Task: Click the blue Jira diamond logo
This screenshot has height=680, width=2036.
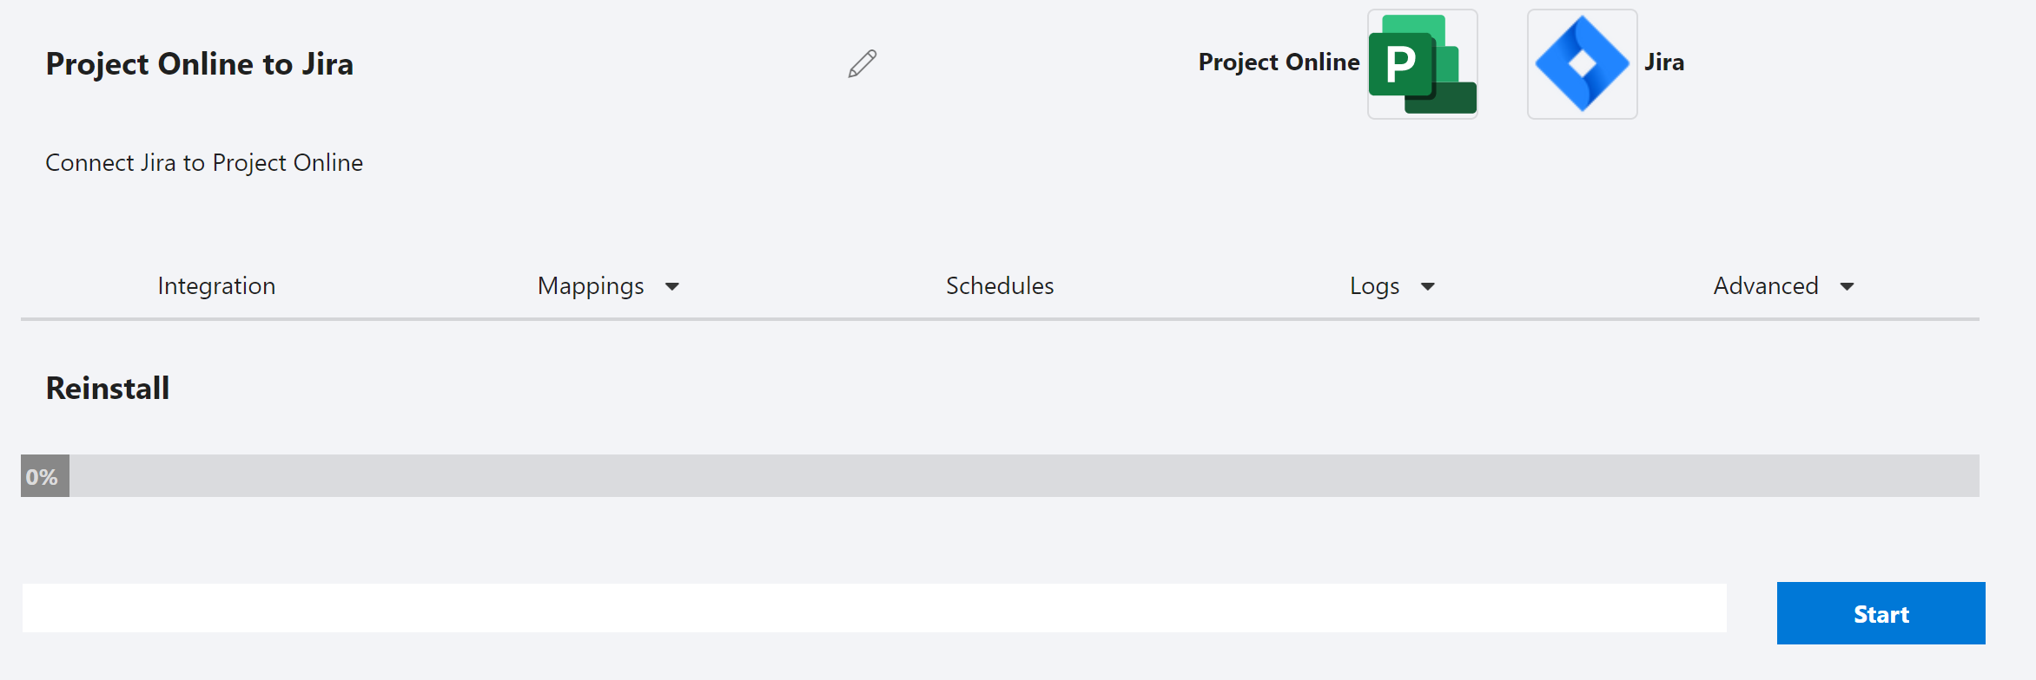Action: coord(1583,64)
